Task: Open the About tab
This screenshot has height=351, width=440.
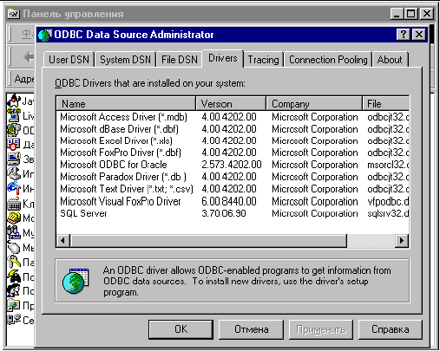Action: point(390,60)
